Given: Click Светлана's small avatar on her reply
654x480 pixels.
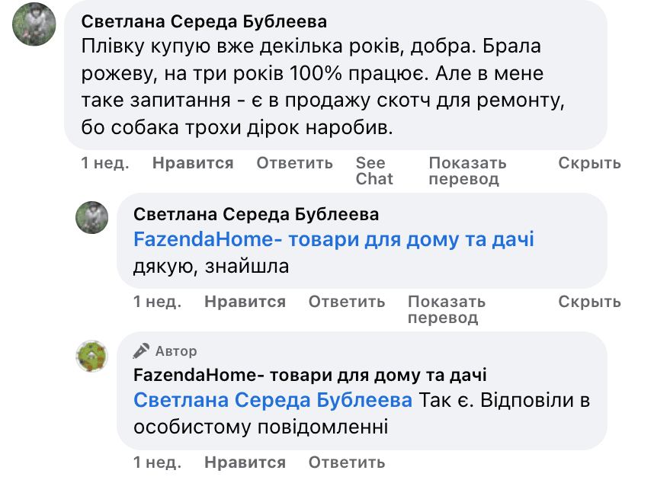Looking at the screenshot, I should (91, 218).
